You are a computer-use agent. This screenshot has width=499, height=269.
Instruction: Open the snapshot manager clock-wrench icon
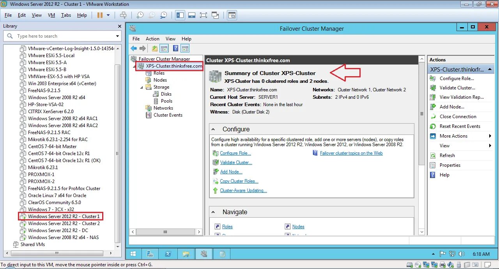[x=164, y=15]
